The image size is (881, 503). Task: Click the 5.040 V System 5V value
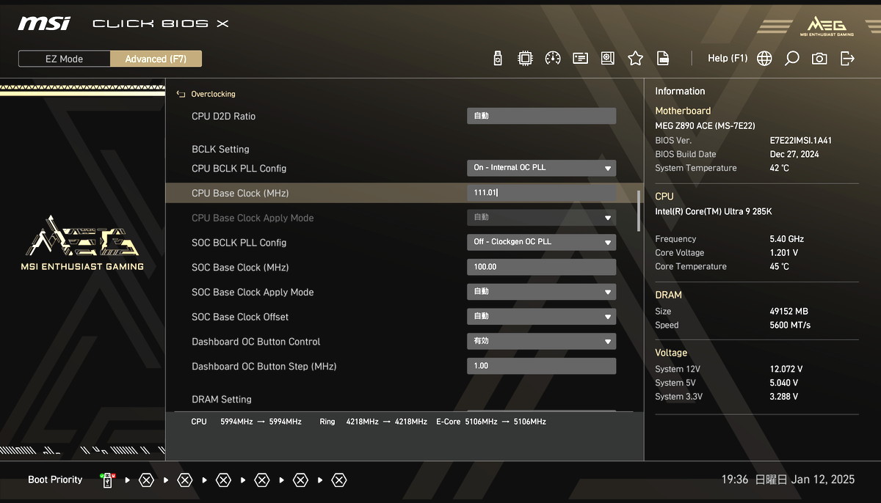click(x=784, y=383)
